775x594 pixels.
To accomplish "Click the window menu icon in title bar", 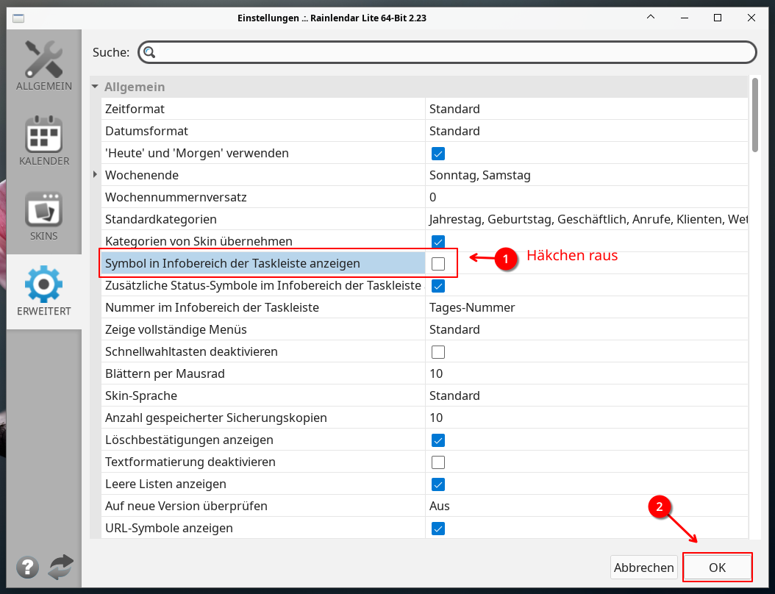I will point(18,18).
